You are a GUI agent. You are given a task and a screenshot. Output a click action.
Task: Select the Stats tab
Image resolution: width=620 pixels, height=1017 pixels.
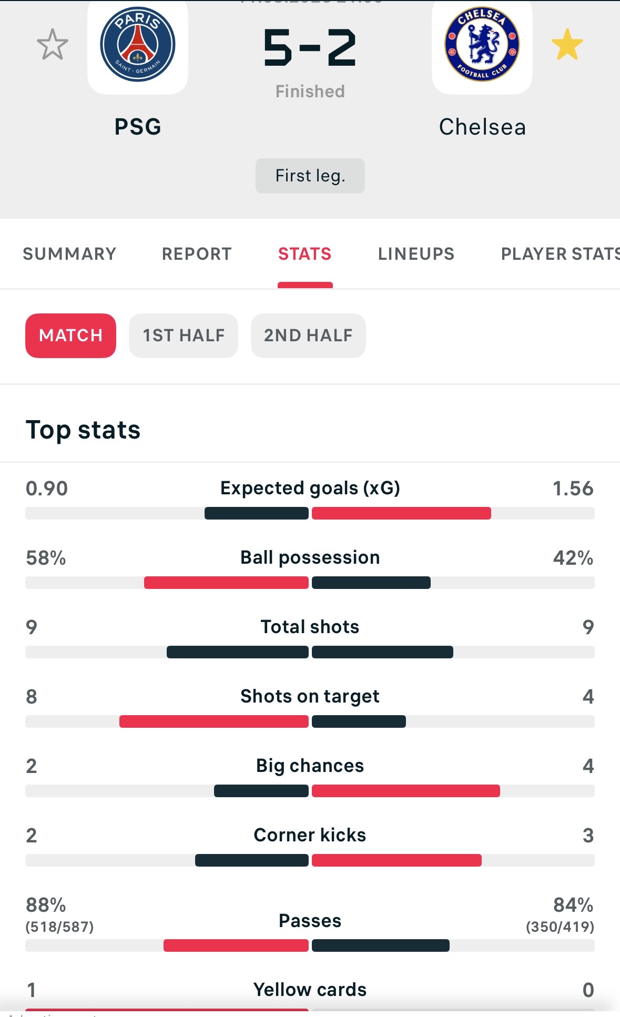(305, 254)
